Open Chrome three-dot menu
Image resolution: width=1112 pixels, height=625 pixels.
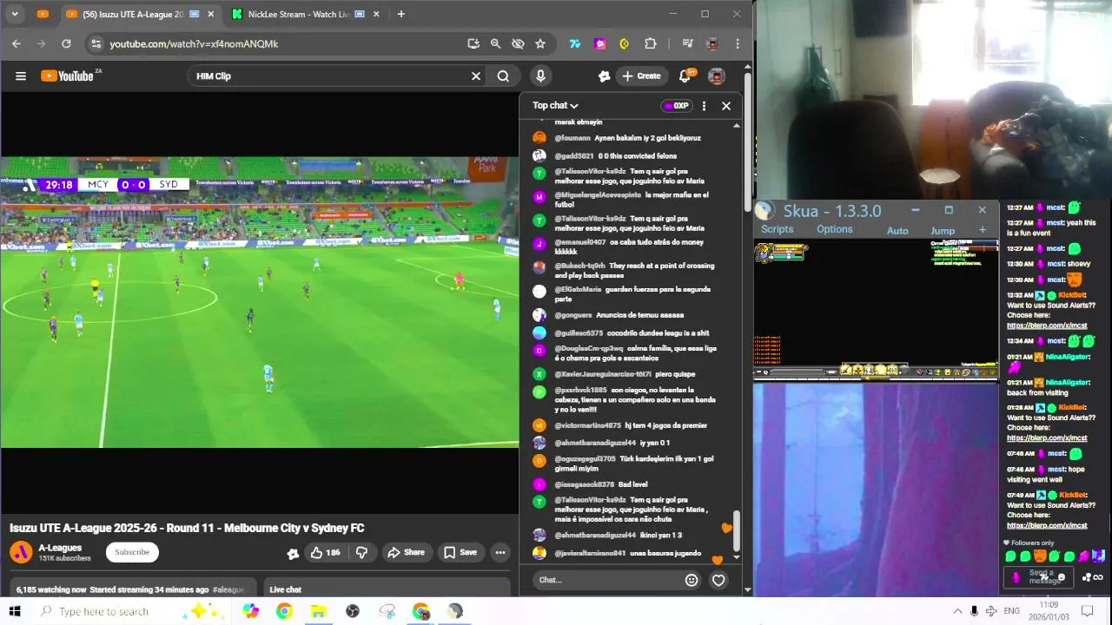738,43
